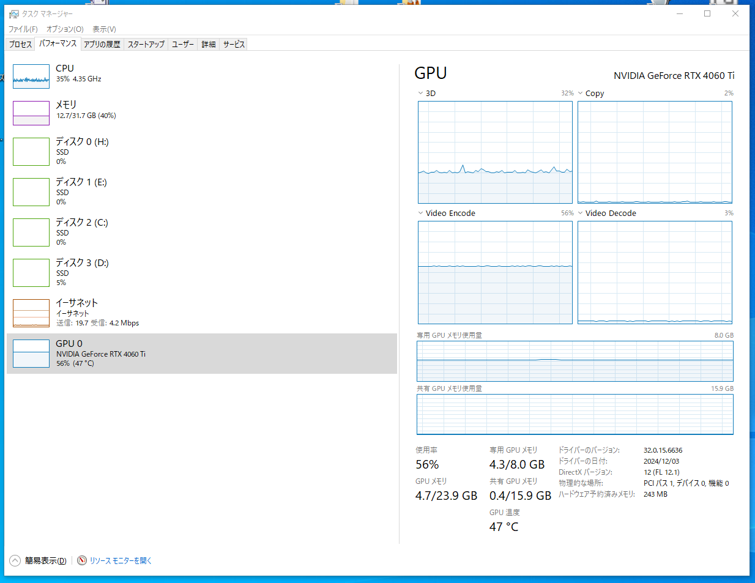Click the 簡易表示 up-arrow circle icon
Image resolution: width=755 pixels, height=583 pixels.
tap(15, 560)
